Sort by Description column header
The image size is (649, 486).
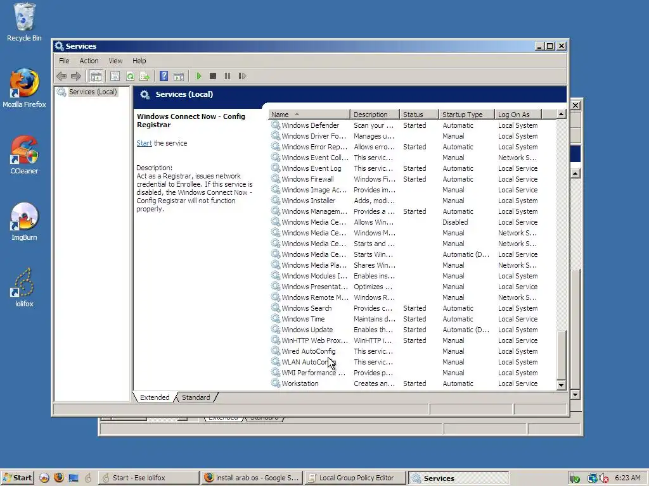(375, 115)
